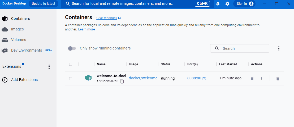This screenshot has width=294, height=127.
Task: Go to Images in sidebar
Action: click(17, 29)
